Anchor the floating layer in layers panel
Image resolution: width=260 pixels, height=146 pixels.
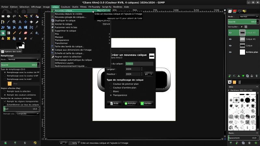(252, 76)
